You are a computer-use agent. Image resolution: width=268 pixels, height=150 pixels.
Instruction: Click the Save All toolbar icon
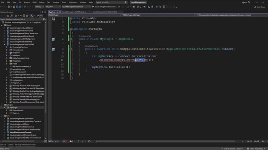click(21, 7)
